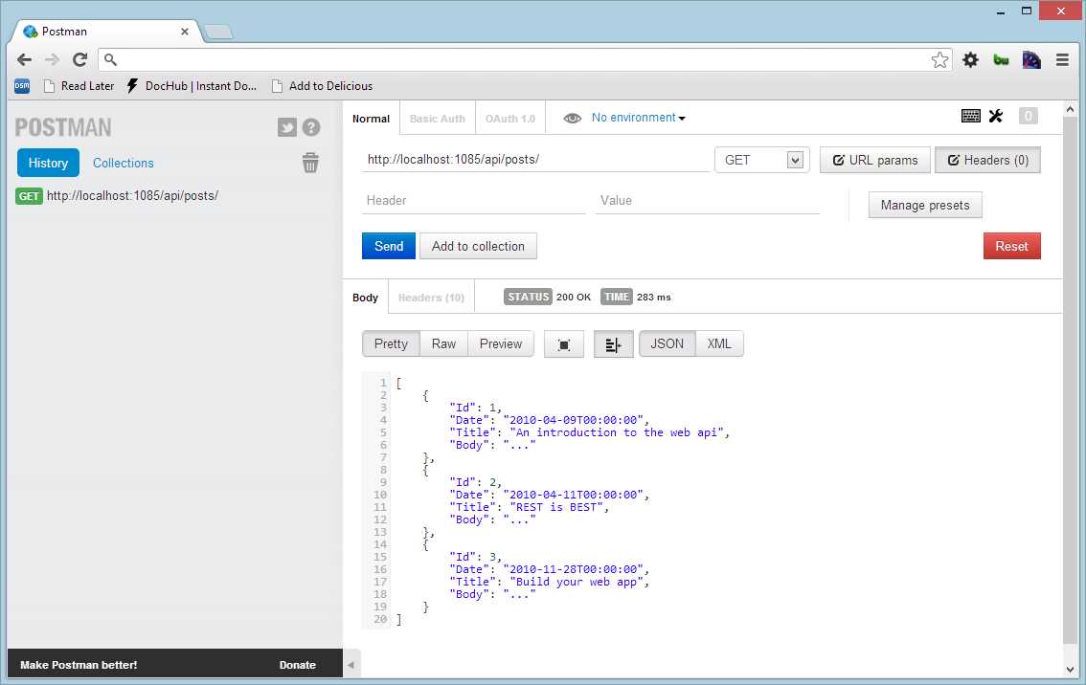Open Postman Twitter icon
The image size is (1086, 685).
(x=286, y=127)
